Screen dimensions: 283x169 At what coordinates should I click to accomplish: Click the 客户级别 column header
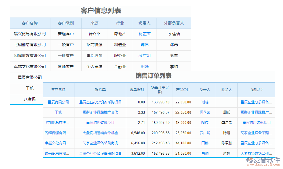(66, 23)
